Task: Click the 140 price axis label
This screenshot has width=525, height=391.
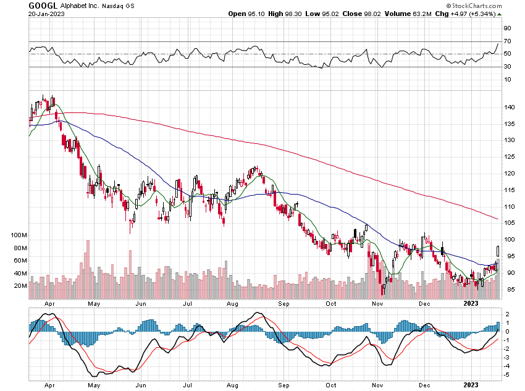Action: coord(510,107)
